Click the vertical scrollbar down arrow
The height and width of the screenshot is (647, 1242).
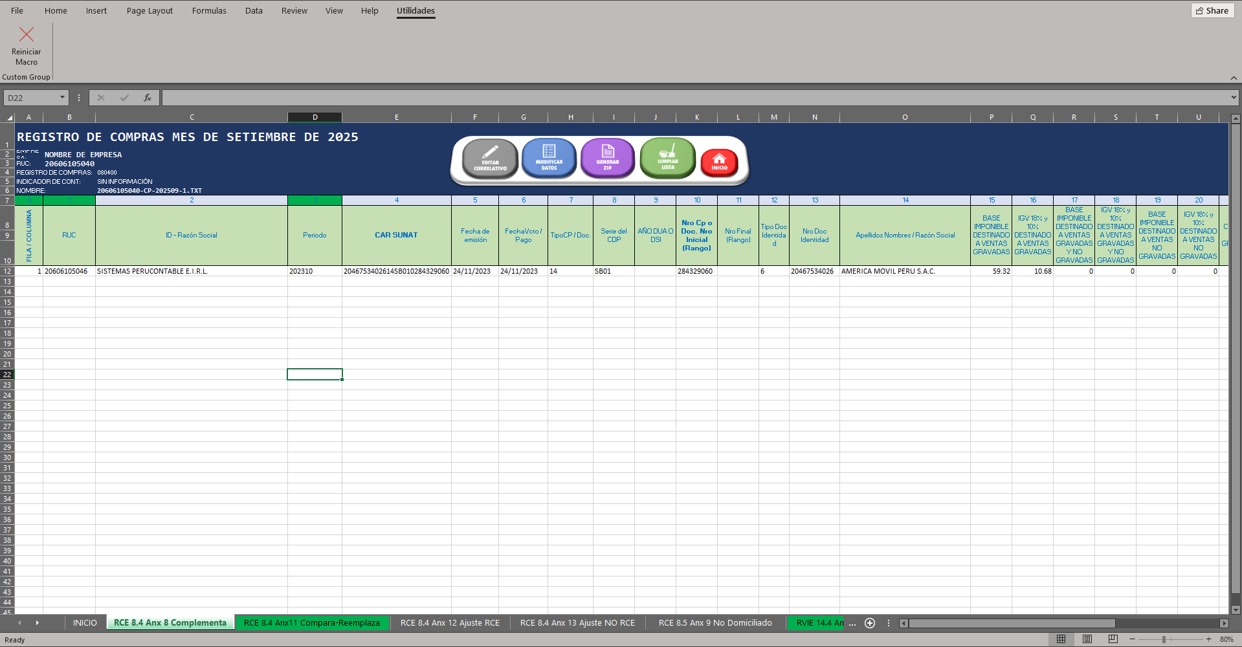[x=1236, y=609]
